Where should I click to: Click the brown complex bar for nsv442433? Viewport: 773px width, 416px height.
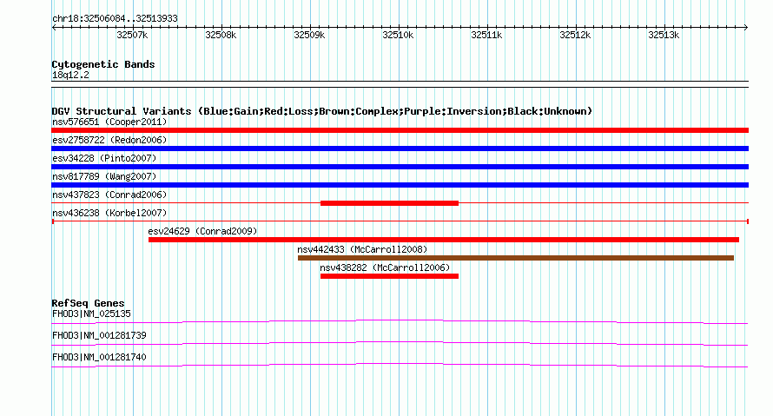[516, 258]
